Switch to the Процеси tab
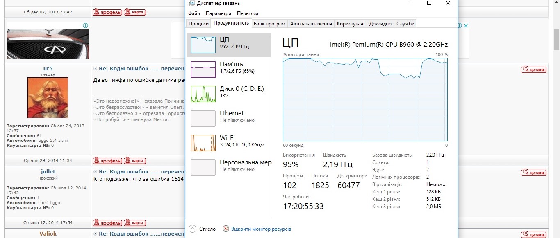Image resolution: width=560 pixels, height=238 pixels. [199, 24]
